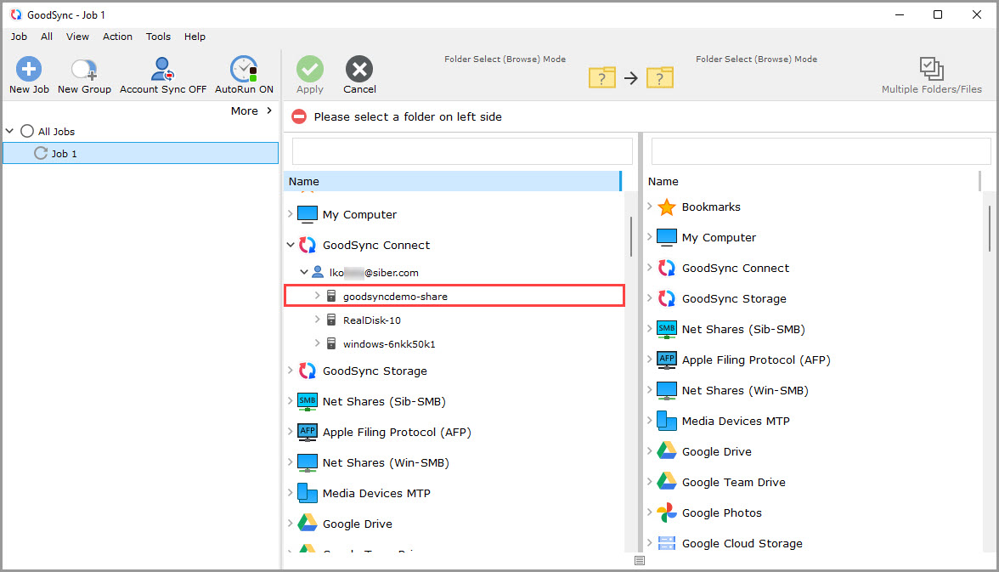Click My Computer icon in right pane

tap(667, 237)
